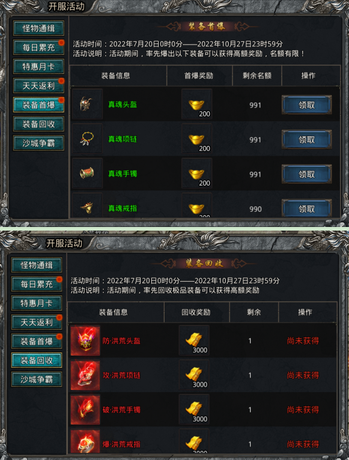Open 沙城争霸 tab in the bottom panel
349x460 pixels.
37,380
